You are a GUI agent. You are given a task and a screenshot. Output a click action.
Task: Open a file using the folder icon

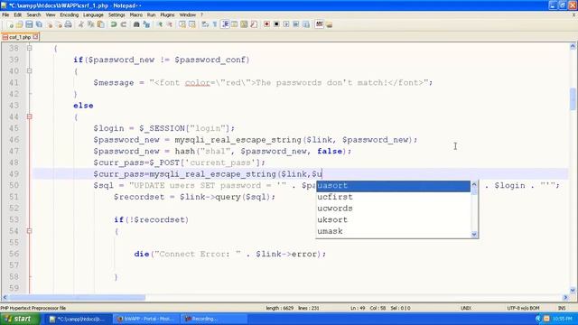20,24
